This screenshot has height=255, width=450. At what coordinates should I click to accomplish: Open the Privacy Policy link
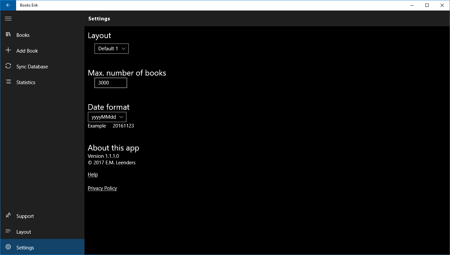point(102,188)
